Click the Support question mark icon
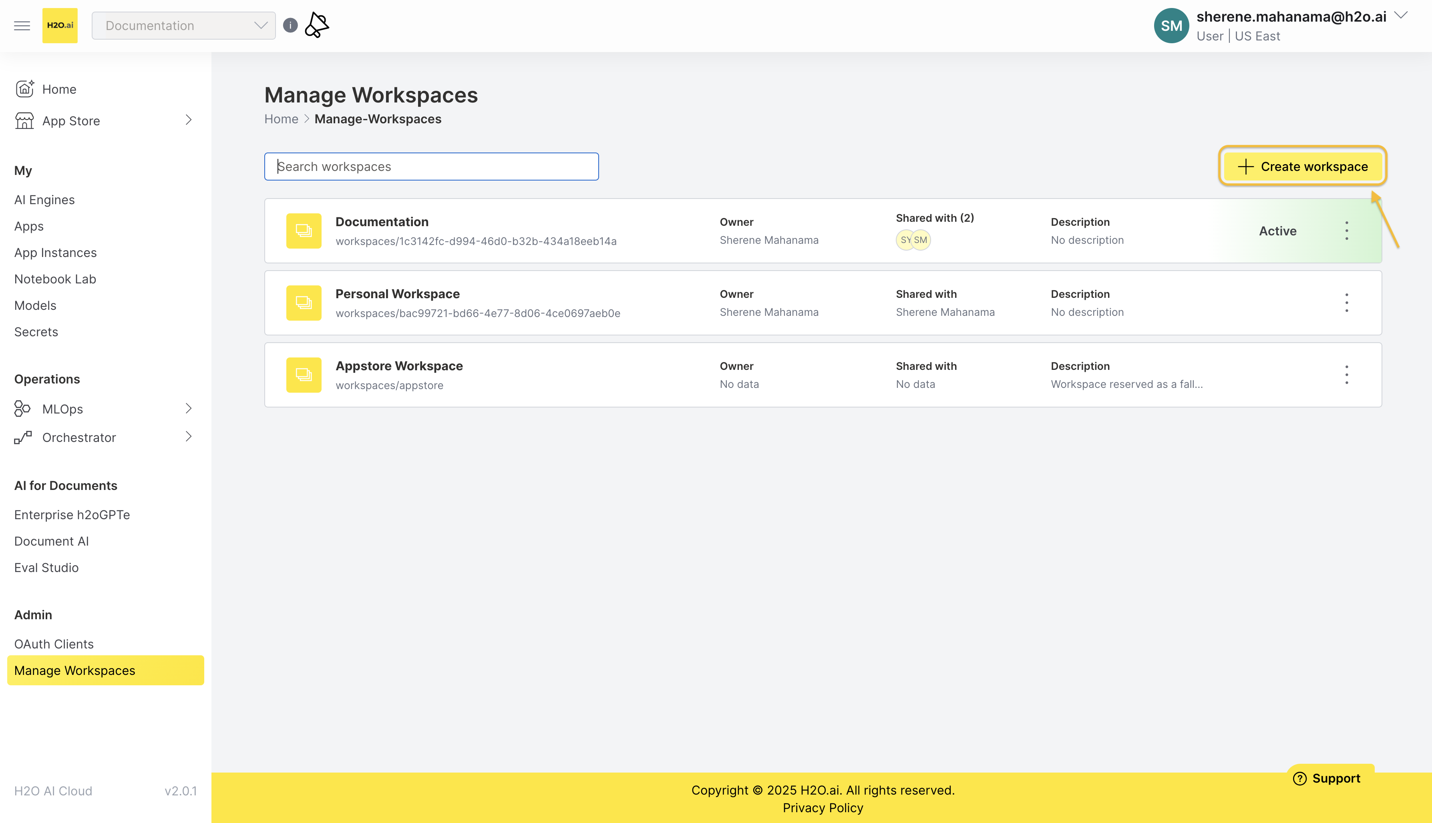The width and height of the screenshot is (1432, 823). (1300, 778)
